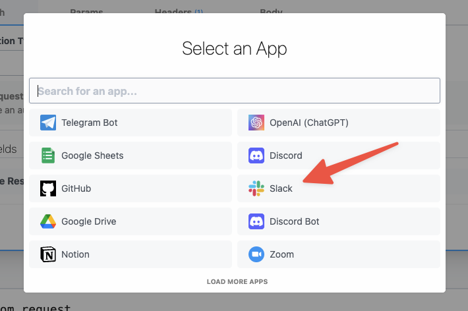Click the Discord Bot logo icon
This screenshot has height=311, width=468.
(x=256, y=221)
